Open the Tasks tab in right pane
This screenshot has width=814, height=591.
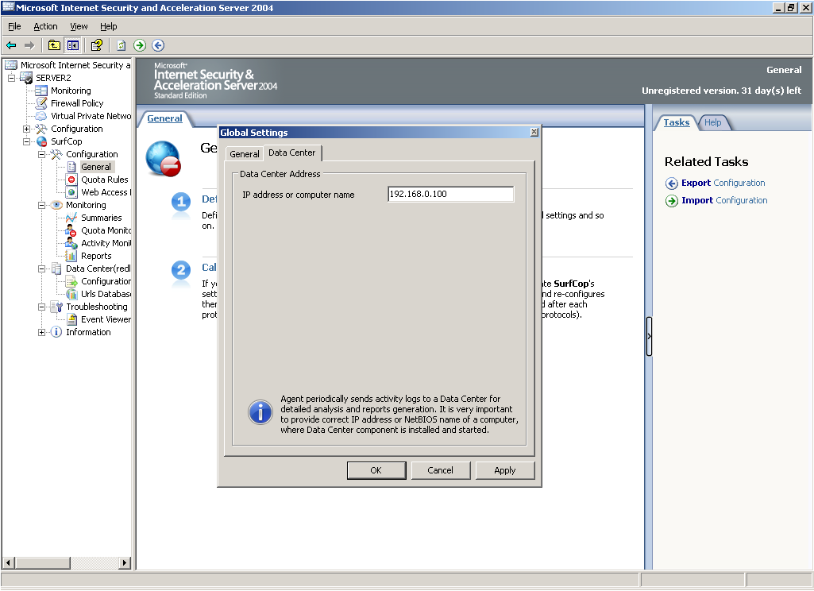tap(677, 122)
